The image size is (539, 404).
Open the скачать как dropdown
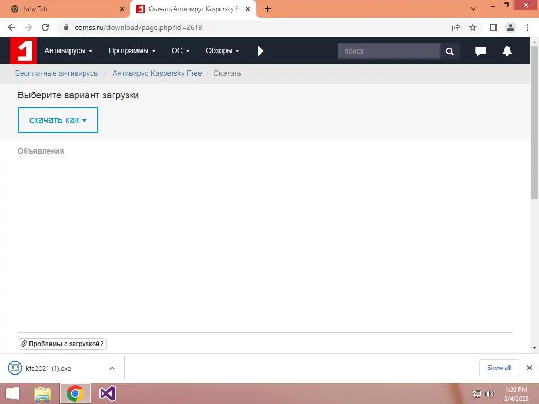pyautogui.click(x=58, y=120)
